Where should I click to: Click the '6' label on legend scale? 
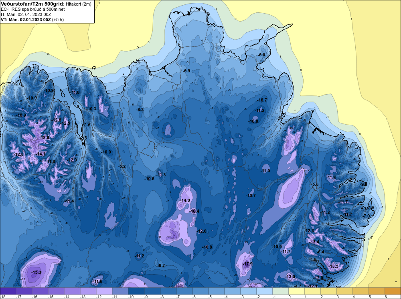click(385, 297)
